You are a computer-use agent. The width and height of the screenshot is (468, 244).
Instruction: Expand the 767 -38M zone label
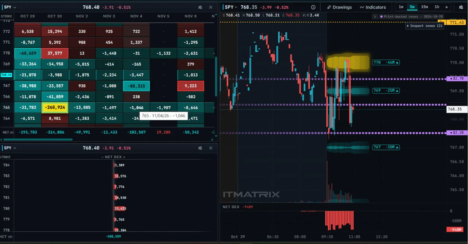[x=386, y=147]
